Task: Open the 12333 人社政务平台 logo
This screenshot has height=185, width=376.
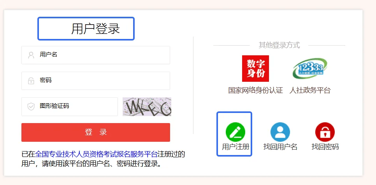Action: tap(310, 69)
